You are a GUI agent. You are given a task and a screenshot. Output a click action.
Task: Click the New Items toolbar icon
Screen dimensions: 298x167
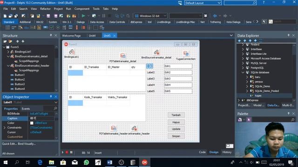pos(5,16)
